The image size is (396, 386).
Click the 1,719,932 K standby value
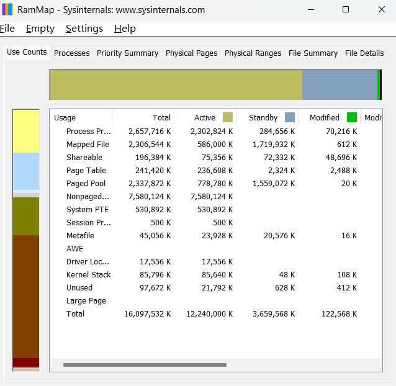[274, 145]
